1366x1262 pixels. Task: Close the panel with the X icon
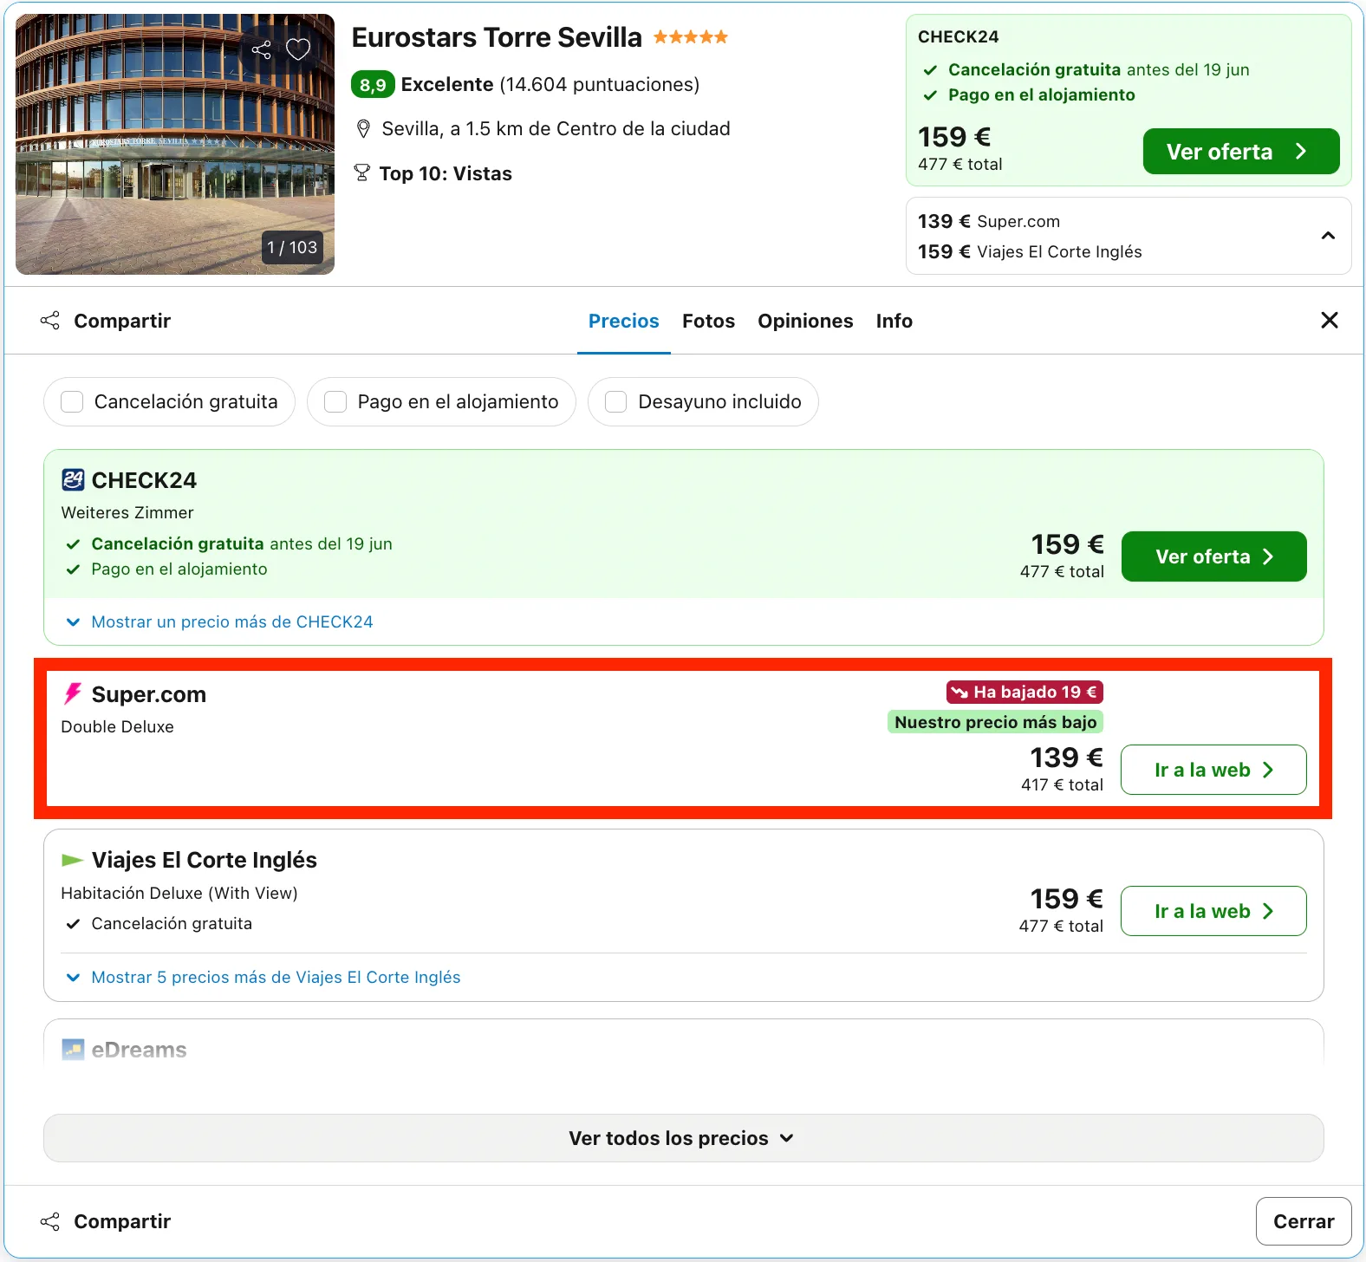[1330, 321]
